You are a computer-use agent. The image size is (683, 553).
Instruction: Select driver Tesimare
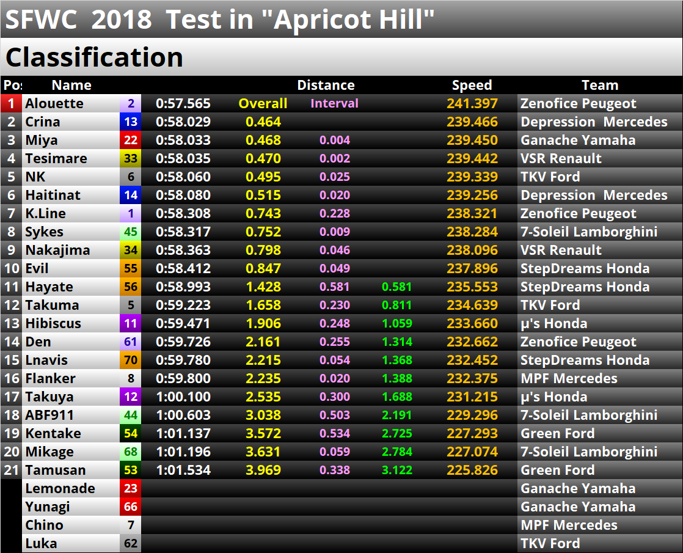56,158
